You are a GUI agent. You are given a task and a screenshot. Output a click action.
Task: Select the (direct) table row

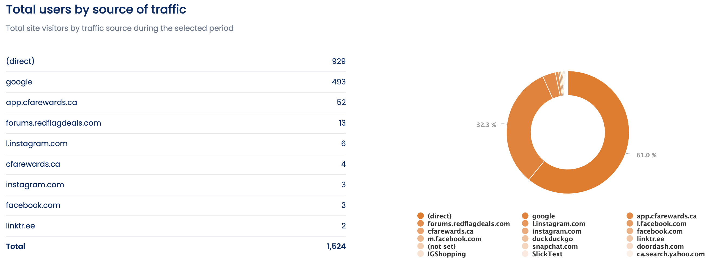coord(176,61)
